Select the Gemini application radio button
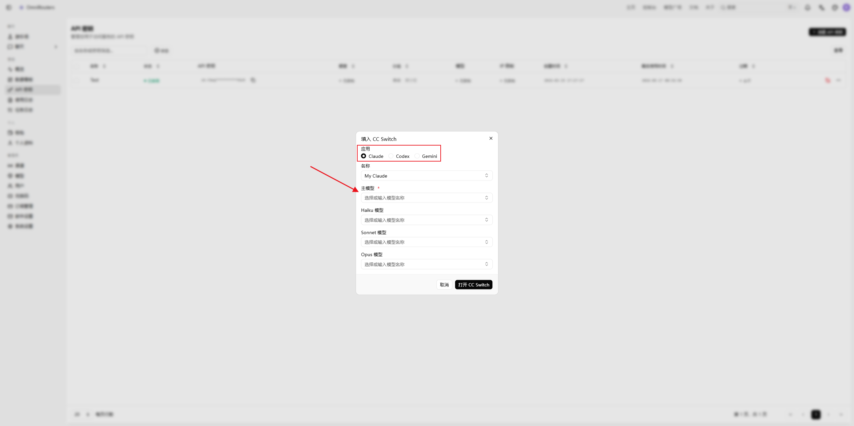Image resolution: width=854 pixels, height=426 pixels. click(417, 156)
